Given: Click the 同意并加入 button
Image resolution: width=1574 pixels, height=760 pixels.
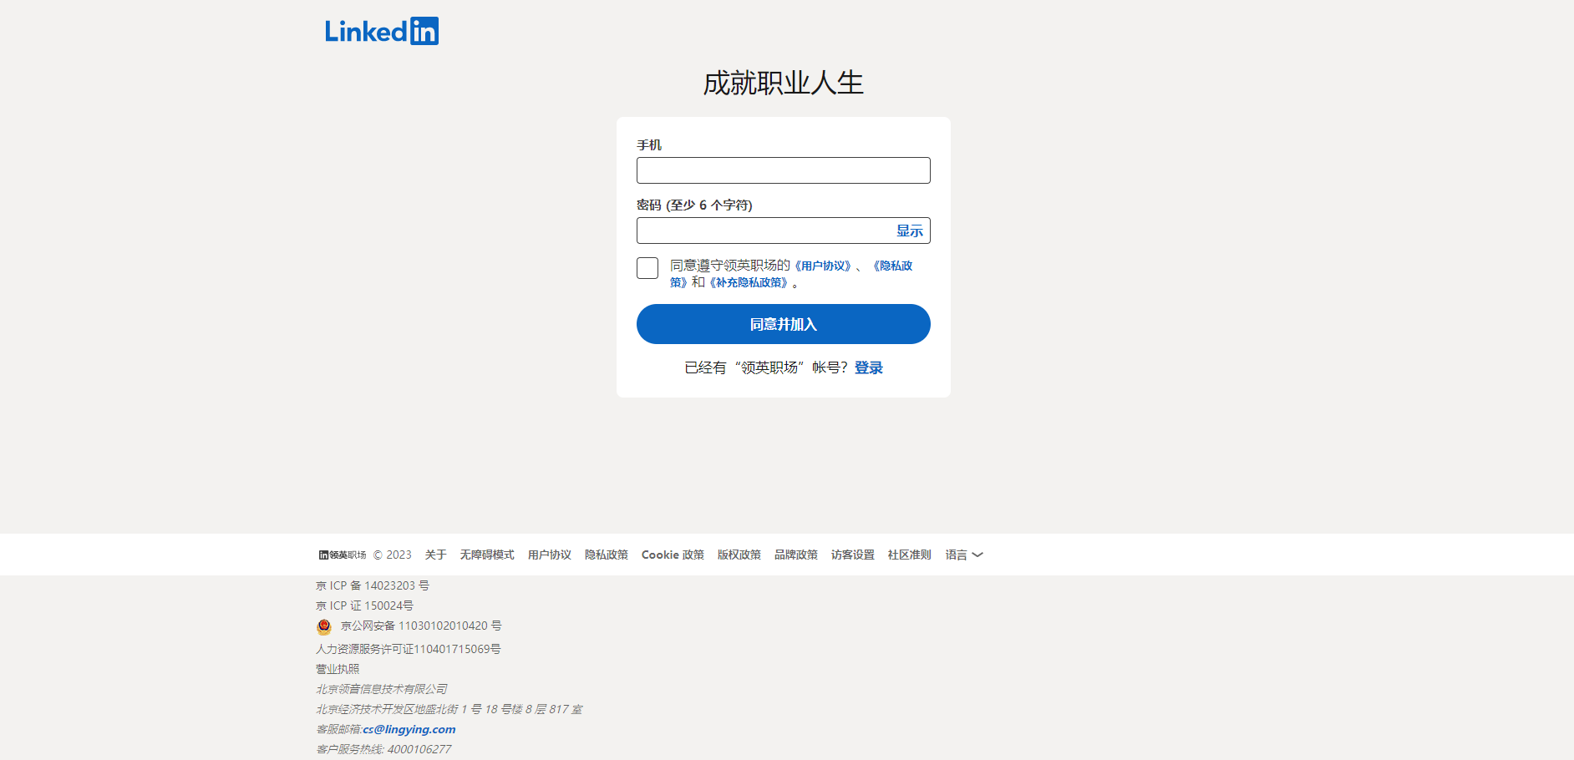Looking at the screenshot, I should pyautogui.click(x=783, y=324).
